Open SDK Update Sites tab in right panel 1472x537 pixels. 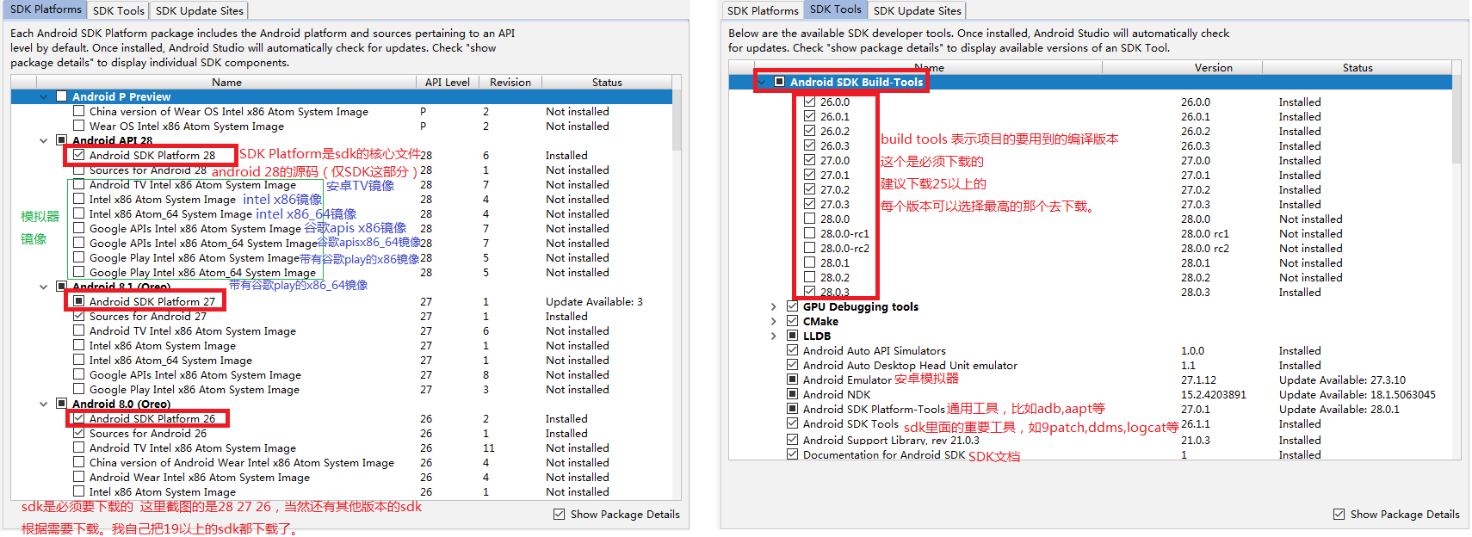(917, 10)
